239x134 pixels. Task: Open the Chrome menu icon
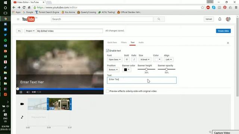pos(236,7)
